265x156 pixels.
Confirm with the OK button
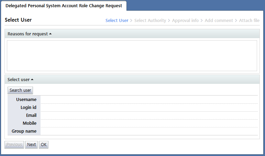[44, 145]
